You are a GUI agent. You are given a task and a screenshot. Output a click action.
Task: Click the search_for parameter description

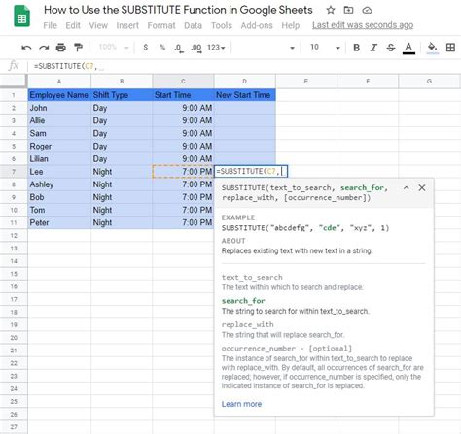pyautogui.click(x=295, y=311)
